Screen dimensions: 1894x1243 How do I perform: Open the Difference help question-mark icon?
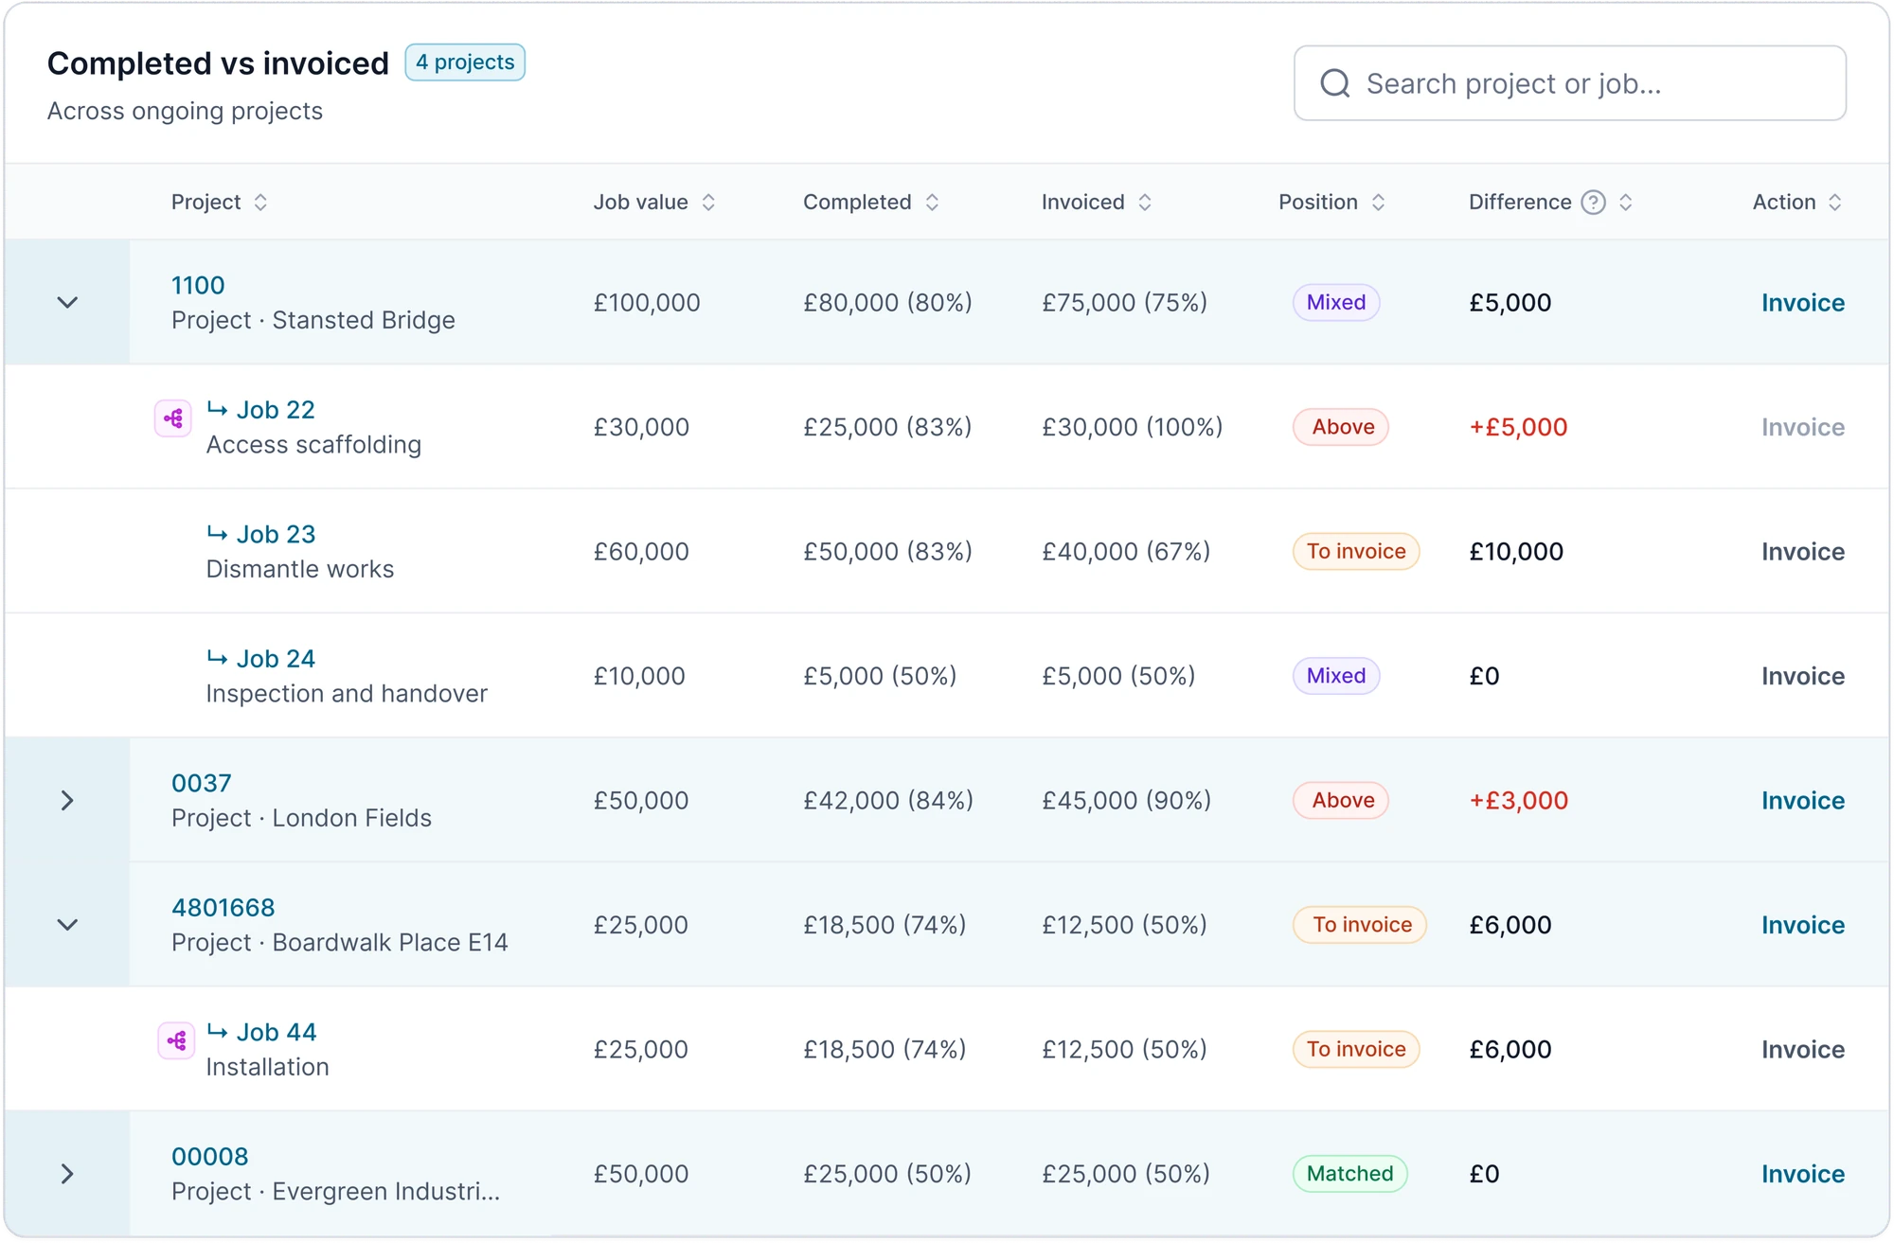tap(1594, 202)
